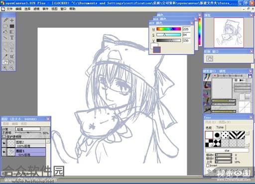Select the blank white tone swatch
Image resolution: width=255 pixels, height=184 pixels.
(209, 135)
